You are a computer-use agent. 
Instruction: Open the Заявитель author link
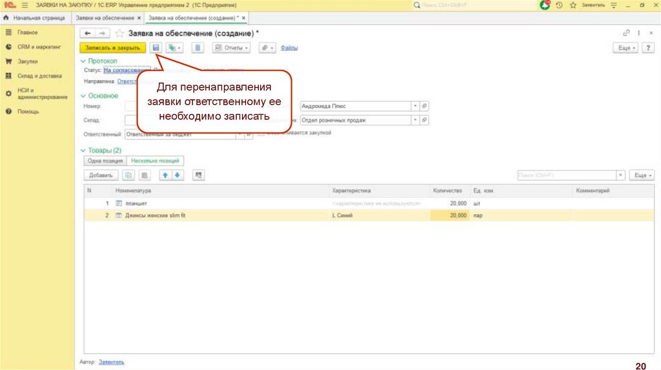pyautogui.click(x=111, y=362)
